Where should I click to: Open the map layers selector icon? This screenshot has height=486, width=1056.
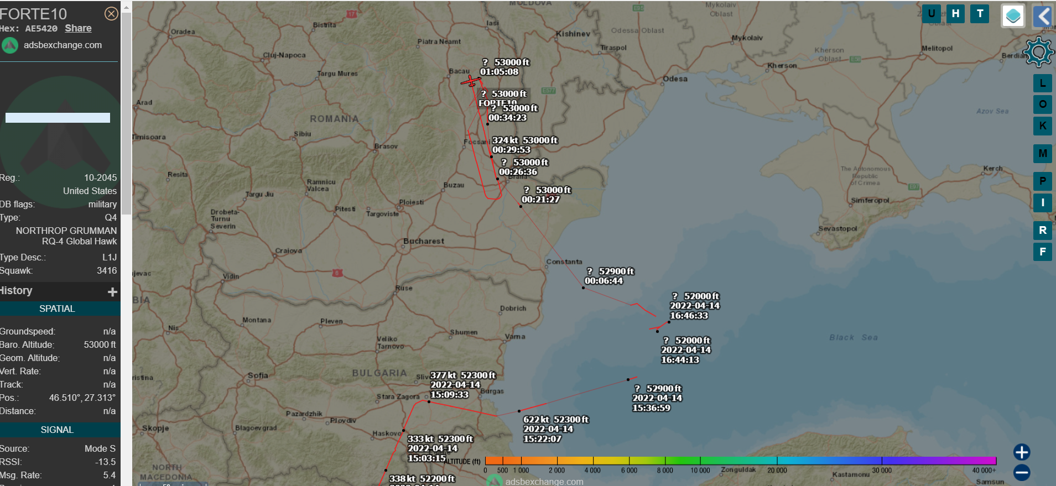tap(1013, 15)
